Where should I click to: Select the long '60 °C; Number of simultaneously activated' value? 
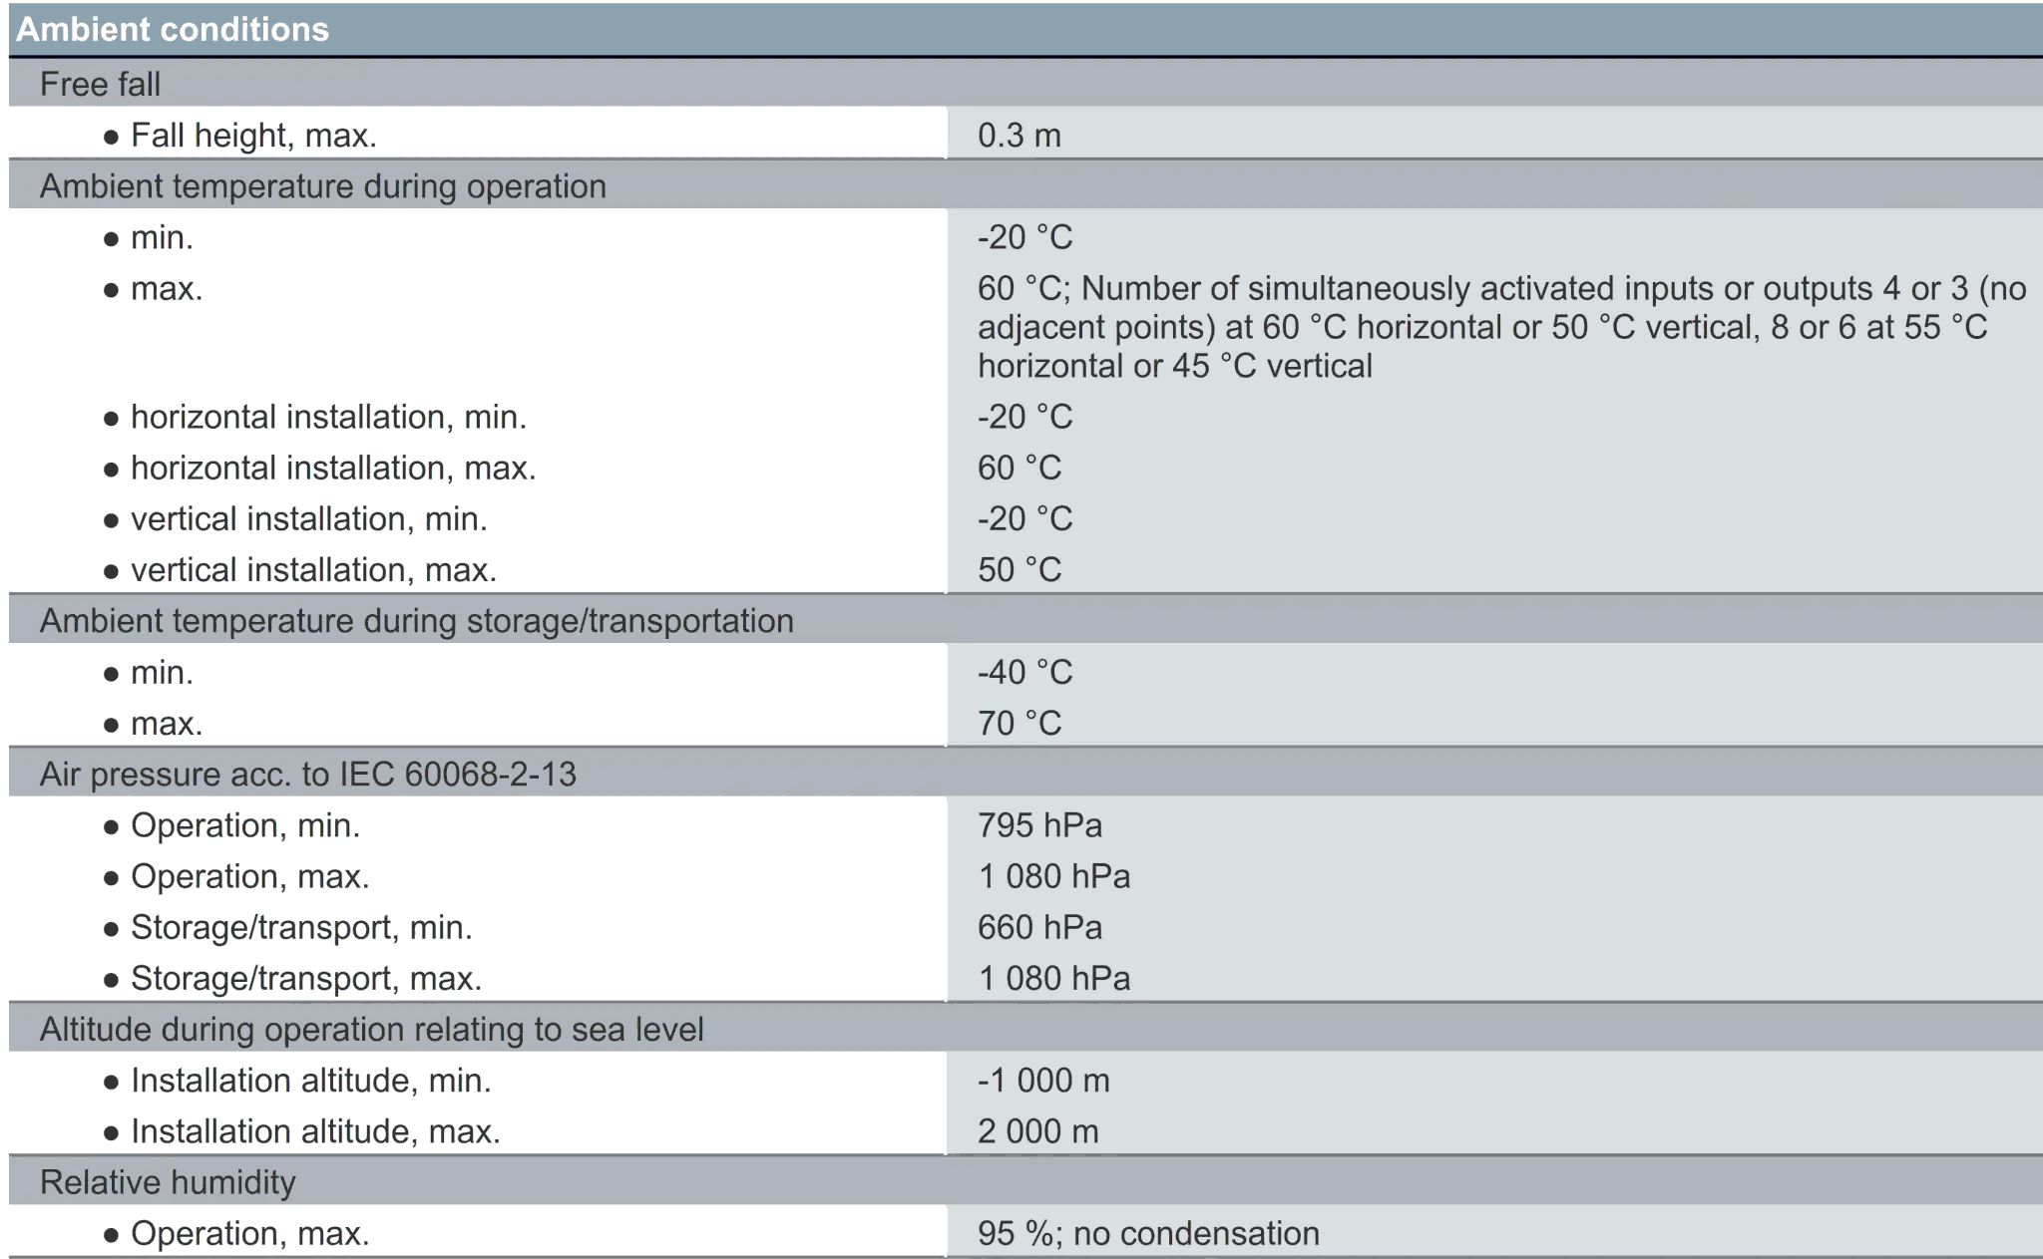click(x=1501, y=327)
